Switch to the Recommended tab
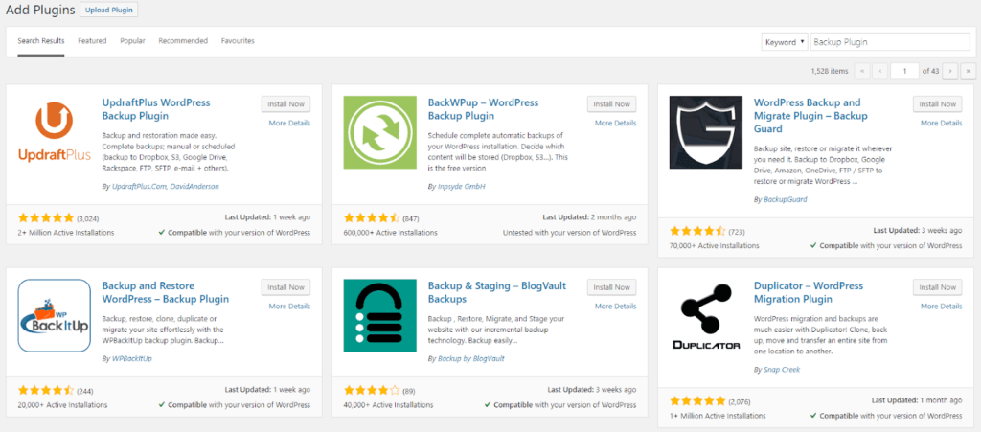The image size is (981, 432). [183, 41]
